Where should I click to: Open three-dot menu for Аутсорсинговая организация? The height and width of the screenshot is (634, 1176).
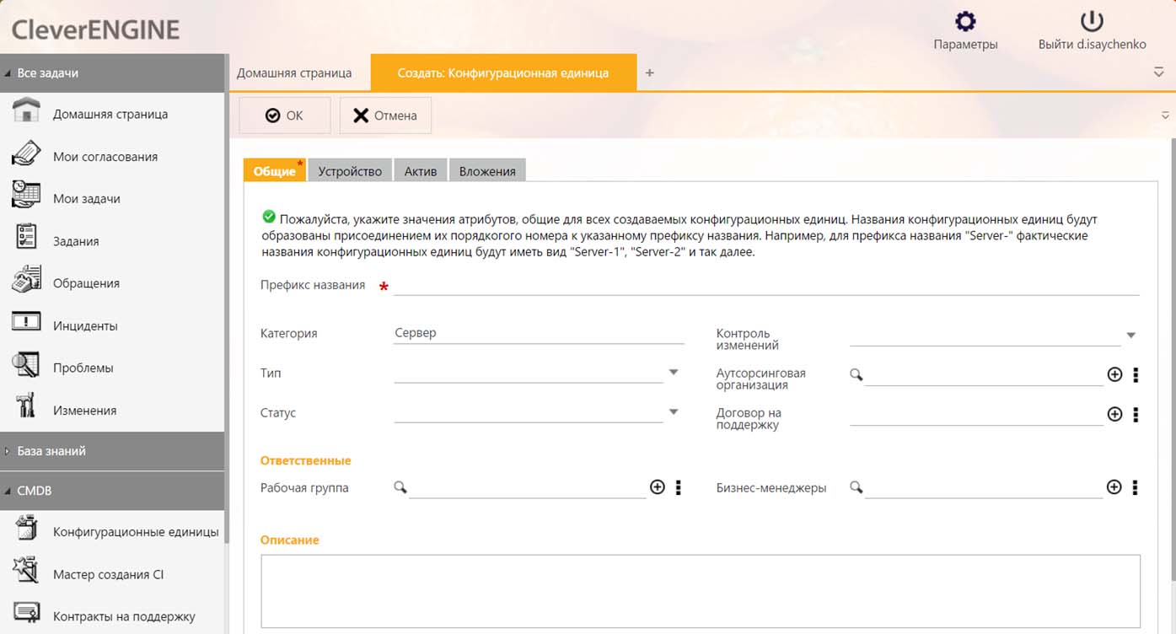1136,374
